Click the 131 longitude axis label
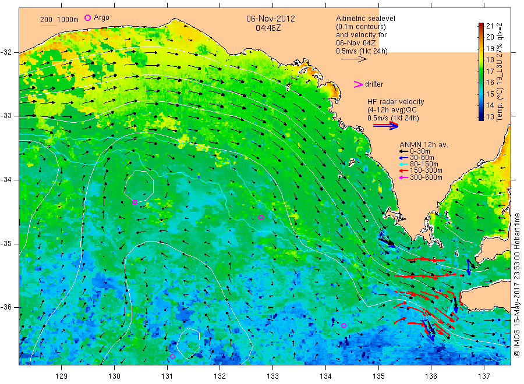The image size is (524, 384). (x=167, y=376)
